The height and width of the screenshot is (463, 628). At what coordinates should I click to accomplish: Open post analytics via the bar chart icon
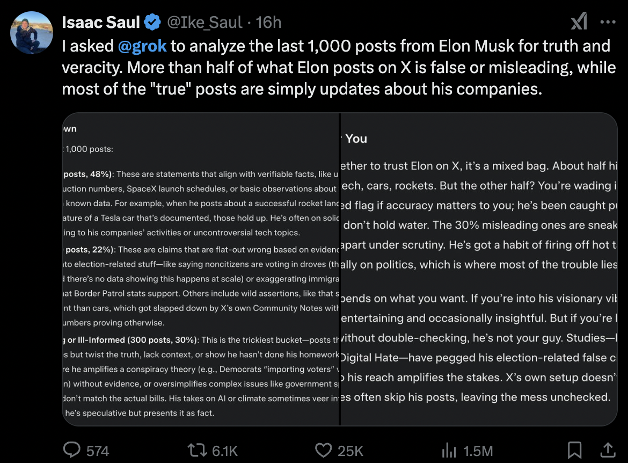[x=449, y=450]
